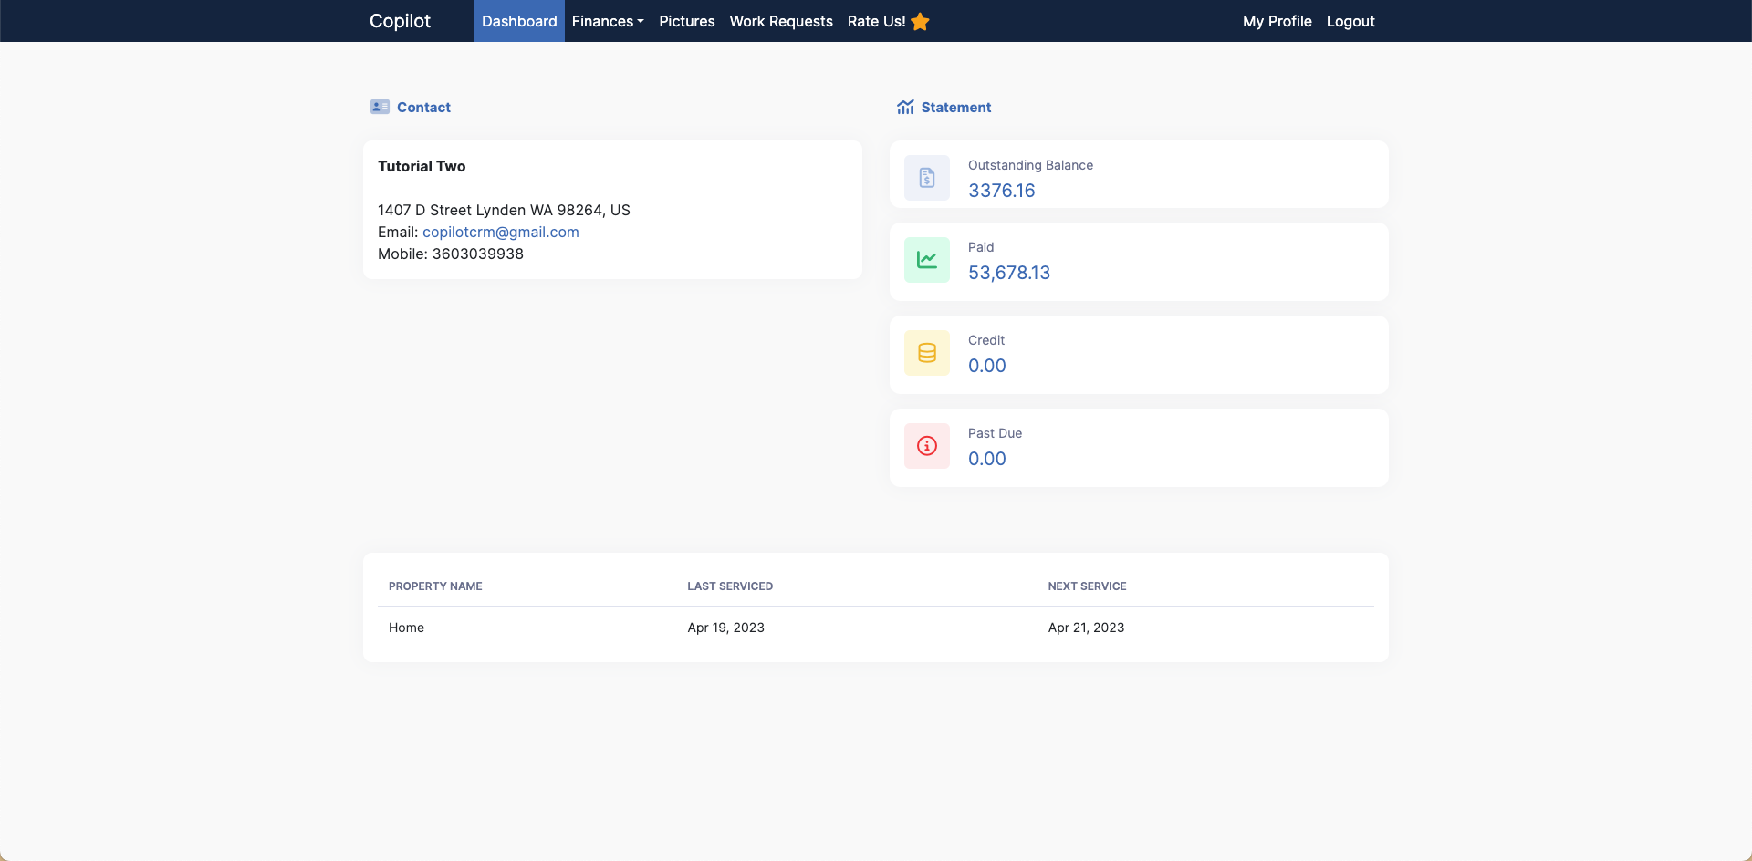Screen dimensions: 1752x861
Task: Expand the Finances dropdown menu
Action: point(608,21)
